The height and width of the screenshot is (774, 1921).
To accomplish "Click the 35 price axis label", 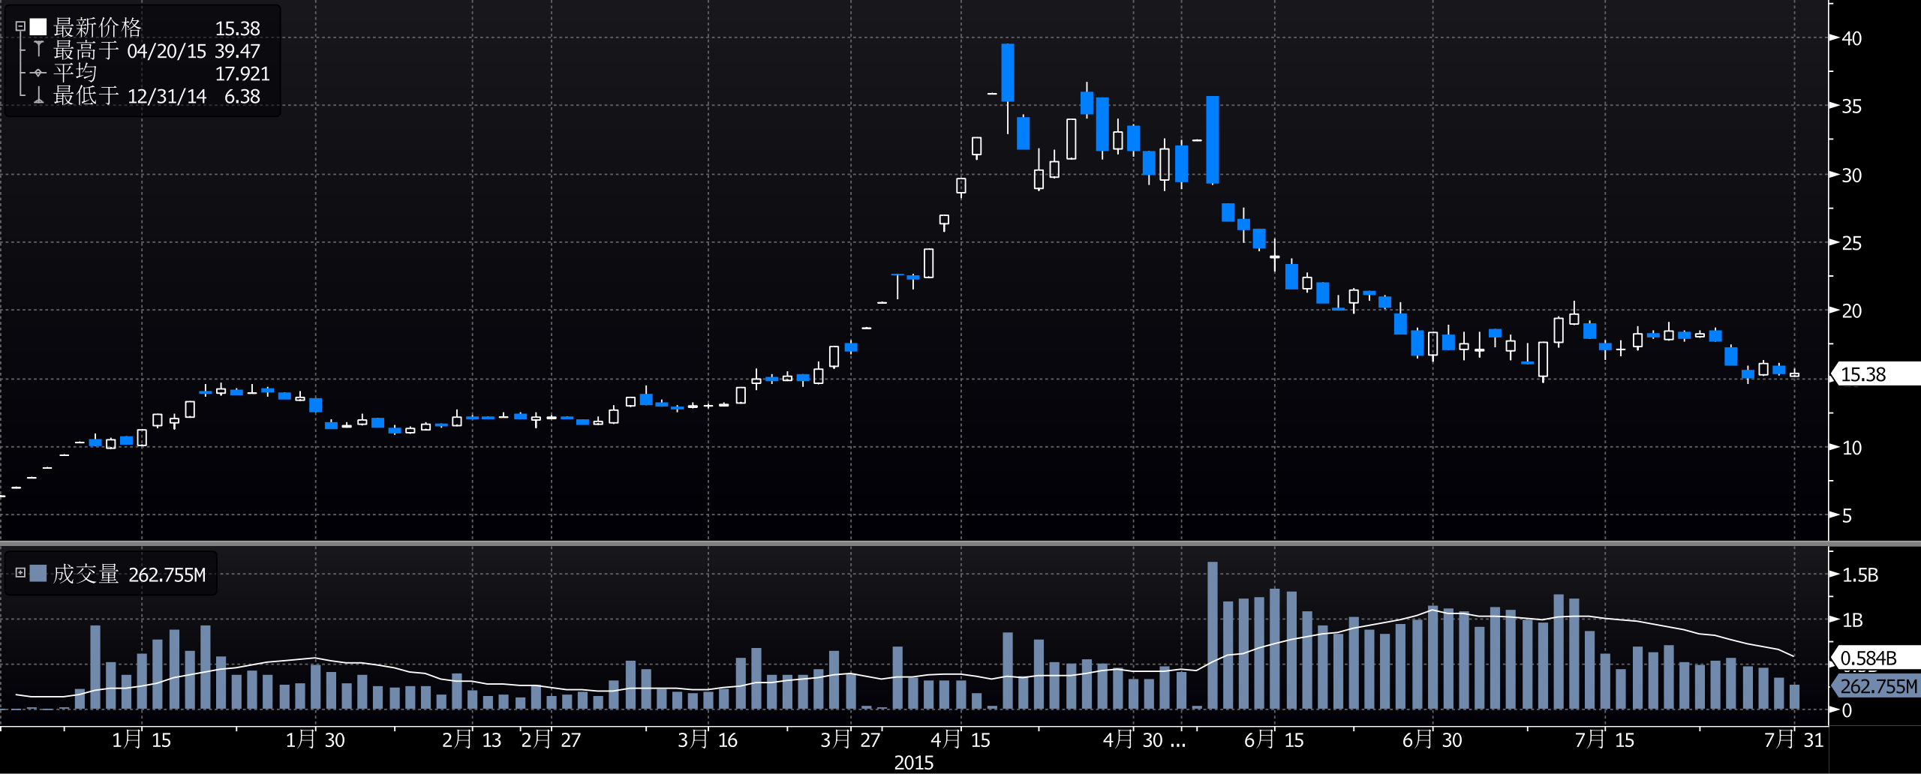I will (1851, 106).
